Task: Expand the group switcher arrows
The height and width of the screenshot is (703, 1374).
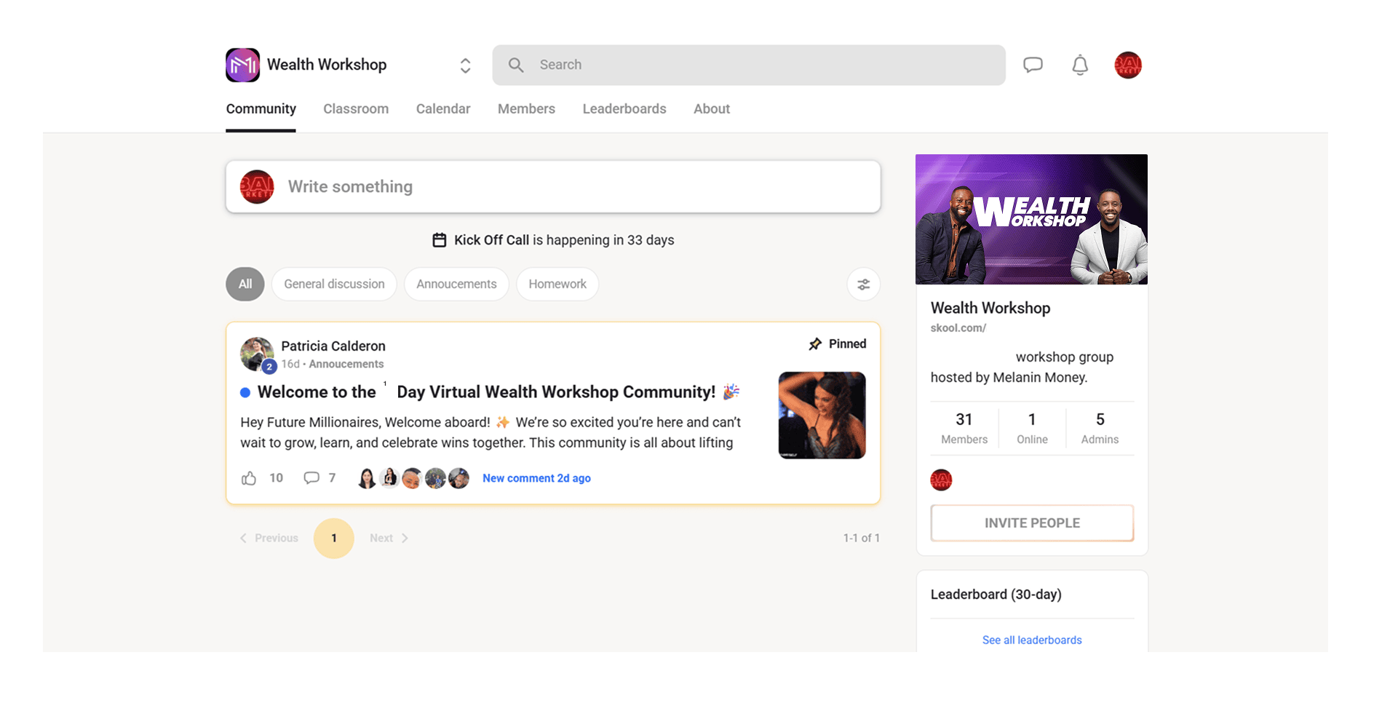Action: (x=466, y=65)
